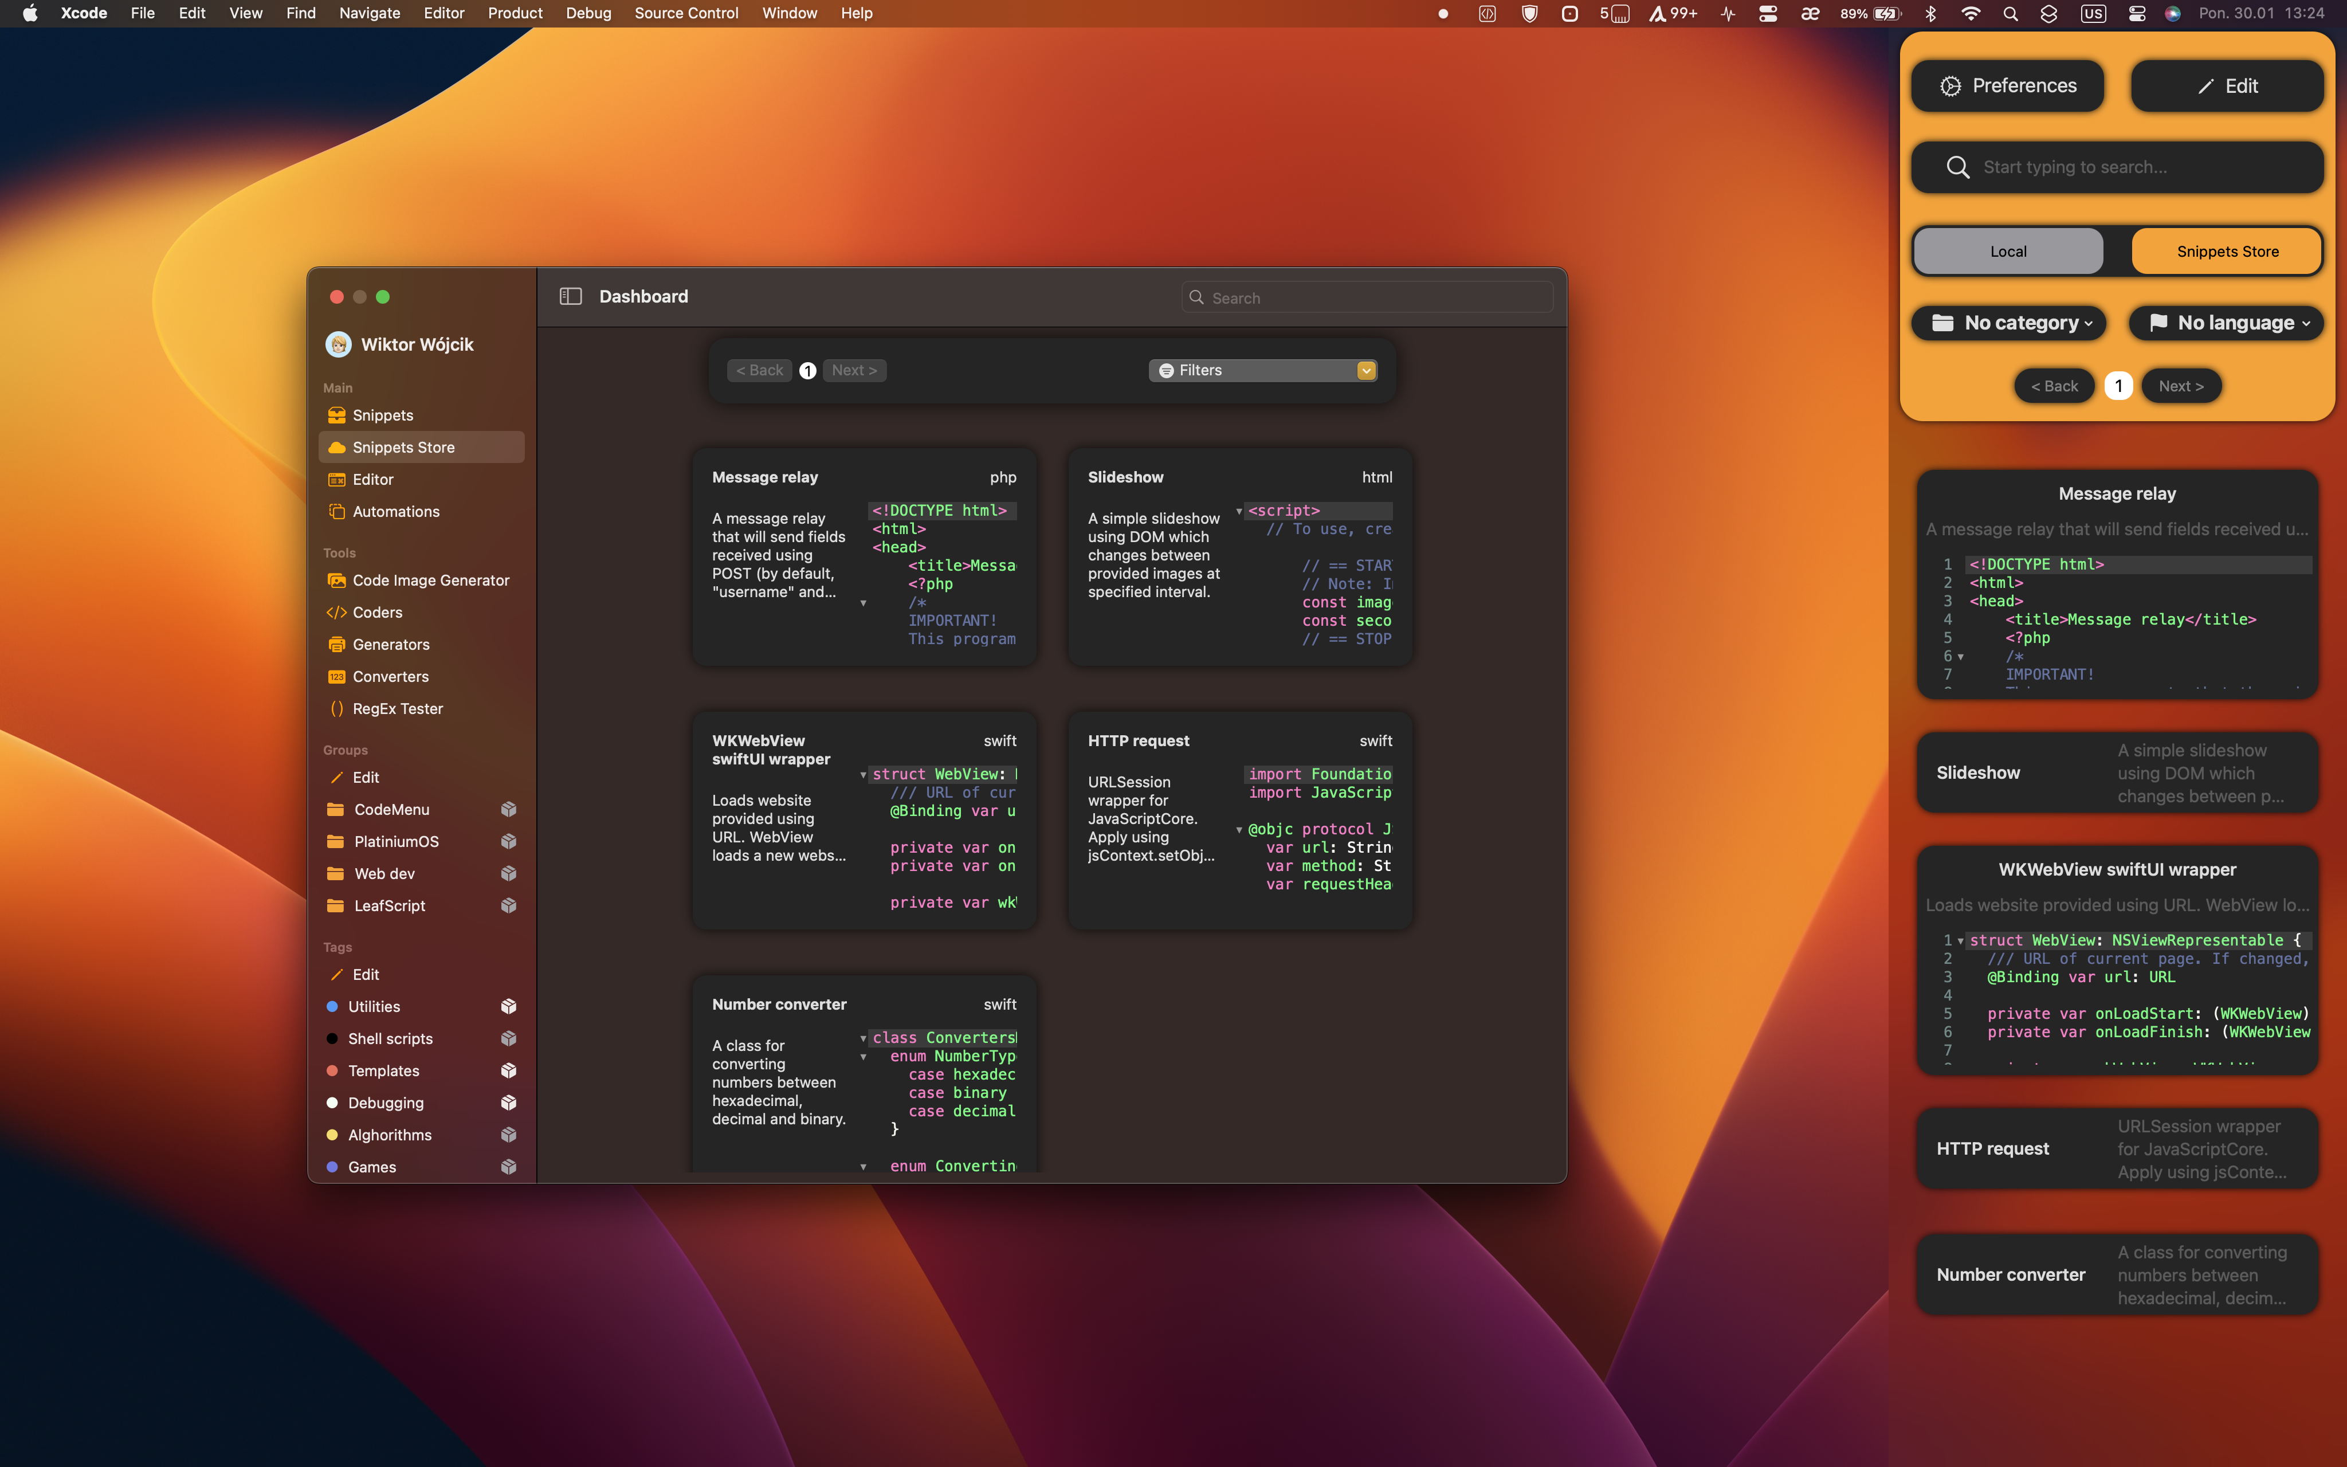Open the Source Control menu
This screenshot has height=1467, width=2347.
point(686,14)
